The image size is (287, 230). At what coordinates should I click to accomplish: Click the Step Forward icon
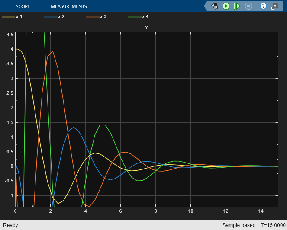click(x=237, y=6)
